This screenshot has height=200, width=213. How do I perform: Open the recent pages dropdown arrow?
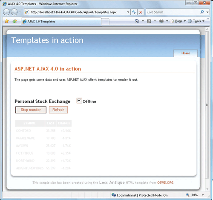coord(20,12)
